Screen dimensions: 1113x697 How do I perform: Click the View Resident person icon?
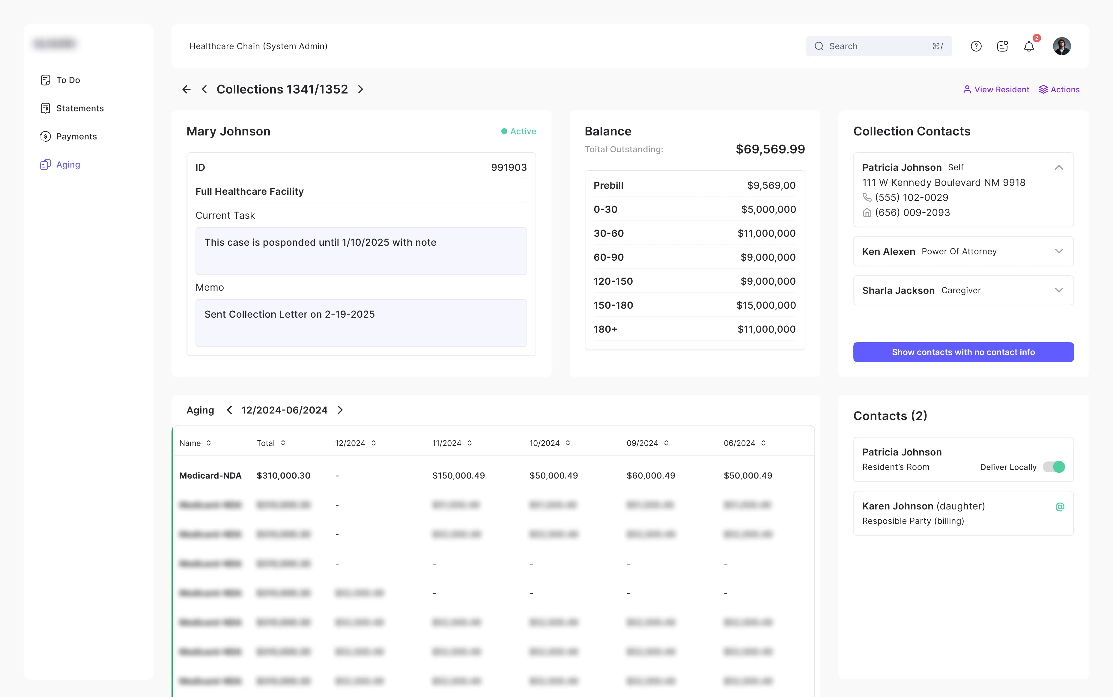click(x=967, y=89)
